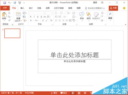
Task: Switch to the Insert (插入) tab
Action: 22,8
